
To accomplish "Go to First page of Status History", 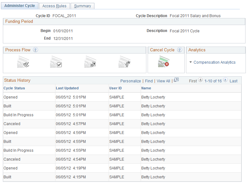I will tap(193, 81).
